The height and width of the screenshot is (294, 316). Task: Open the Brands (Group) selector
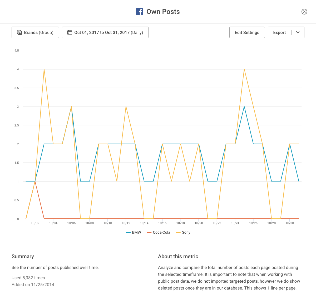(35, 32)
